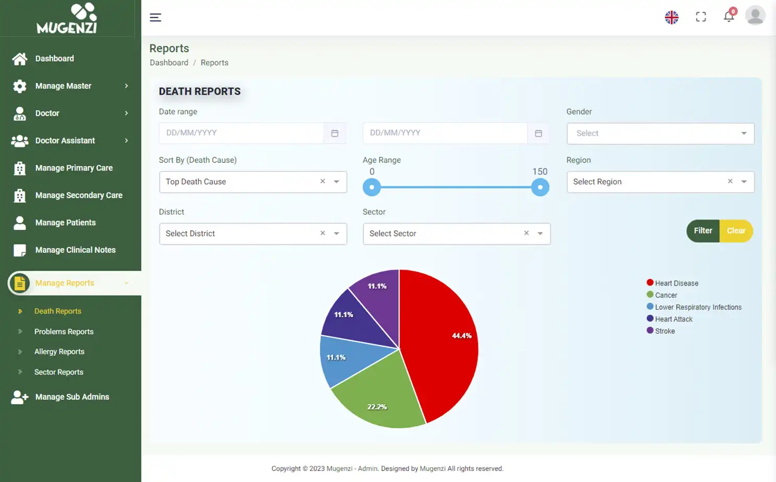
Task: Click the hamburger menu icon
Action: tap(156, 17)
